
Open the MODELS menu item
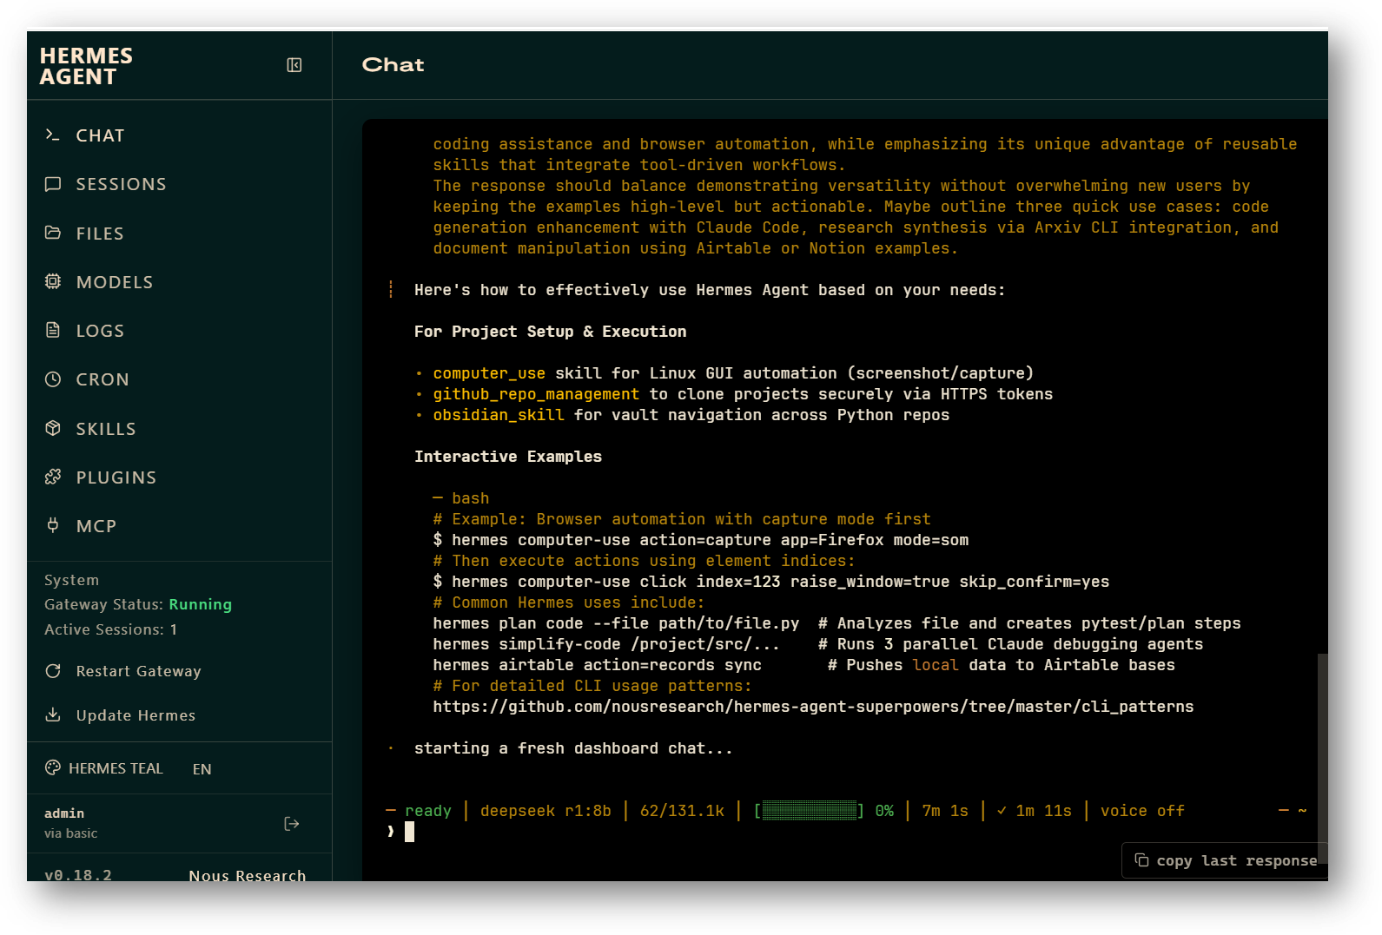coord(179,282)
